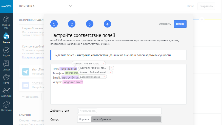The image size is (222, 125).
Task: Open Настройки settings in sidebar
Action: pos(6,106)
